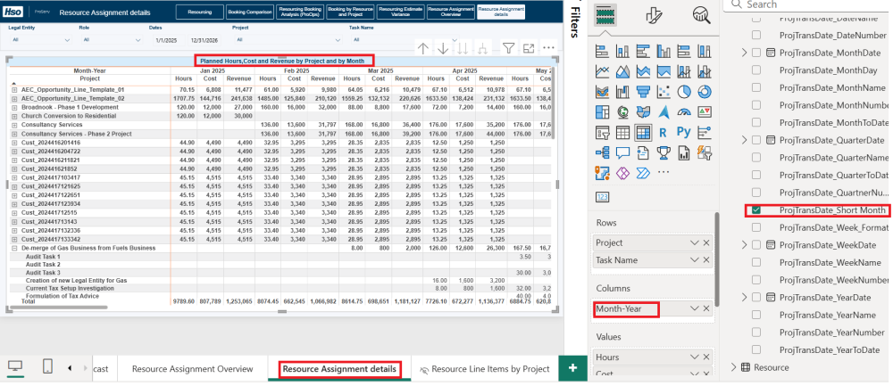The image size is (893, 386).
Task: Switch to the Format visual brush icon
Action: click(x=654, y=15)
